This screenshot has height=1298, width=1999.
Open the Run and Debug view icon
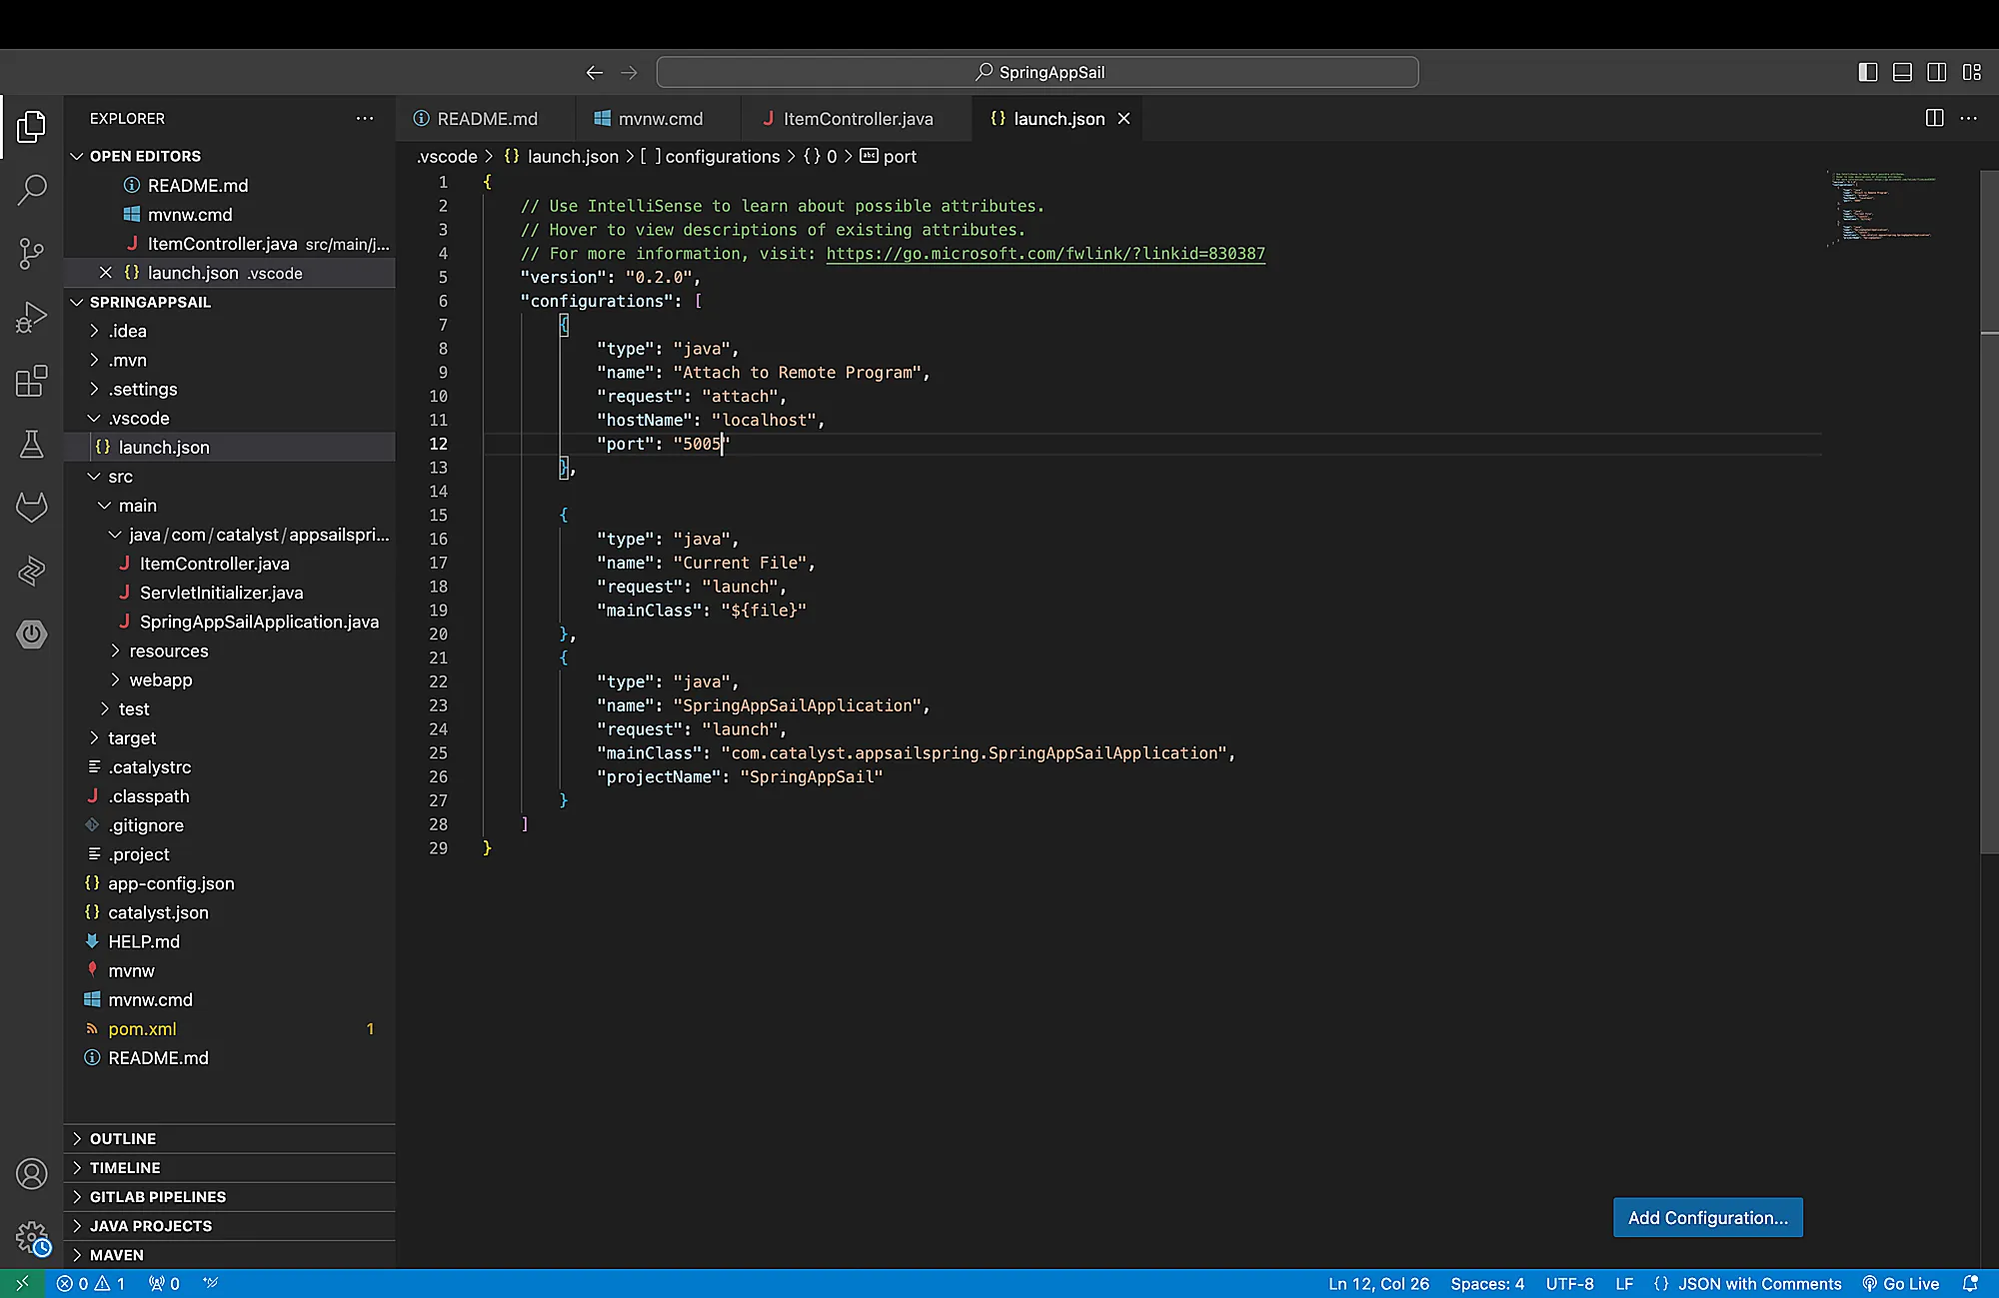tap(31, 317)
